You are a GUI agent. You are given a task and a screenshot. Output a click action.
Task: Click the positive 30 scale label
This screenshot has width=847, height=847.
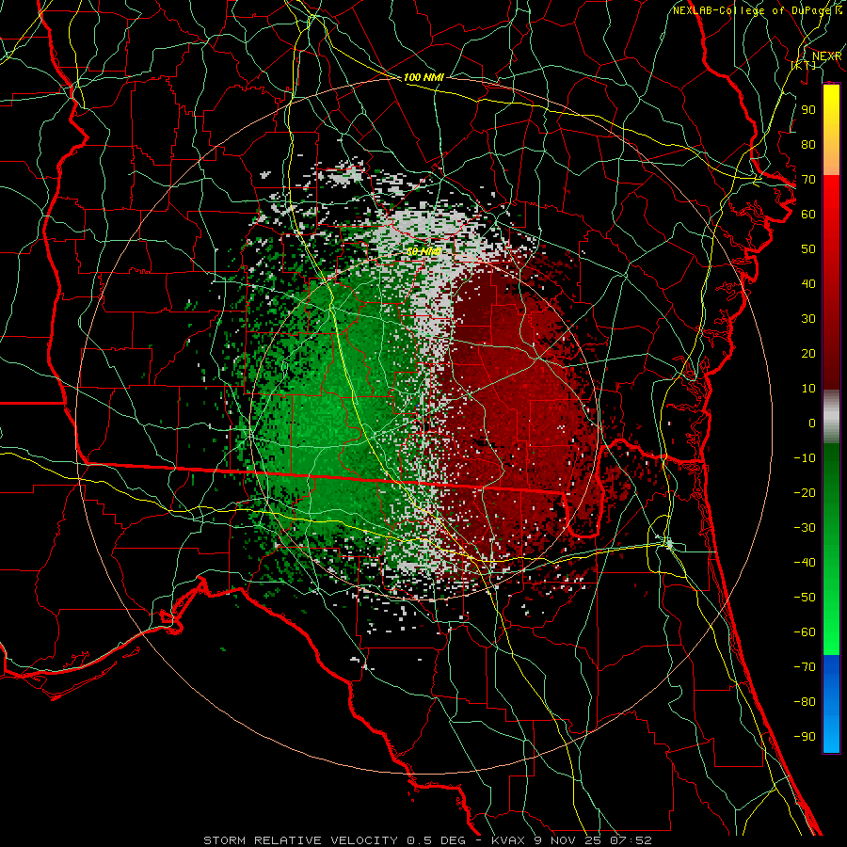808,319
